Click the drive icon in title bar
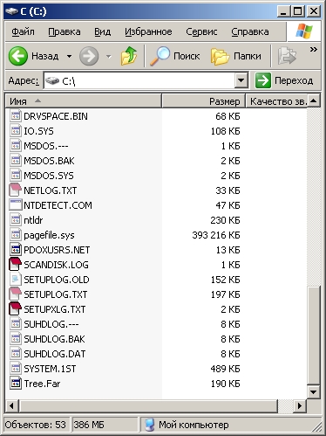This screenshot has height=436, width=326. [12, 11]
